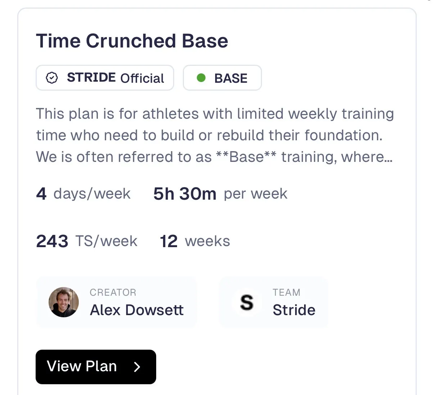This screenshot has height=395, width=434.
Task: Click the green BASE status dot
Action: pyautogui.click(x=201, y=78)
